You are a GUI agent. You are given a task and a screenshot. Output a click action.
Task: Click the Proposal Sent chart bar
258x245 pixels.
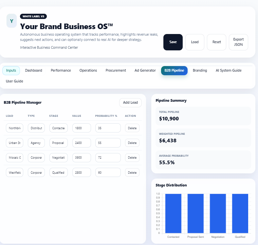[x=195, y=213]
